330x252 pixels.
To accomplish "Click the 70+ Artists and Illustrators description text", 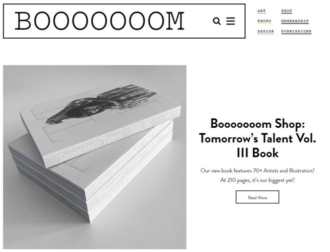I will (x=257, y=170).
